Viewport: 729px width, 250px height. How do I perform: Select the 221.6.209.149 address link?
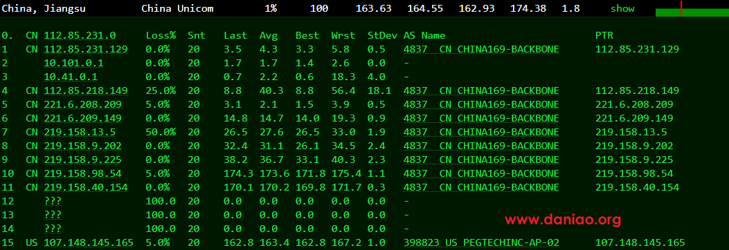point(83,118)
